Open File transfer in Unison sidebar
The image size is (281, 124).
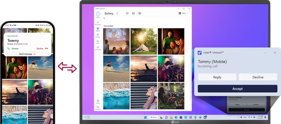click(98, 23)
